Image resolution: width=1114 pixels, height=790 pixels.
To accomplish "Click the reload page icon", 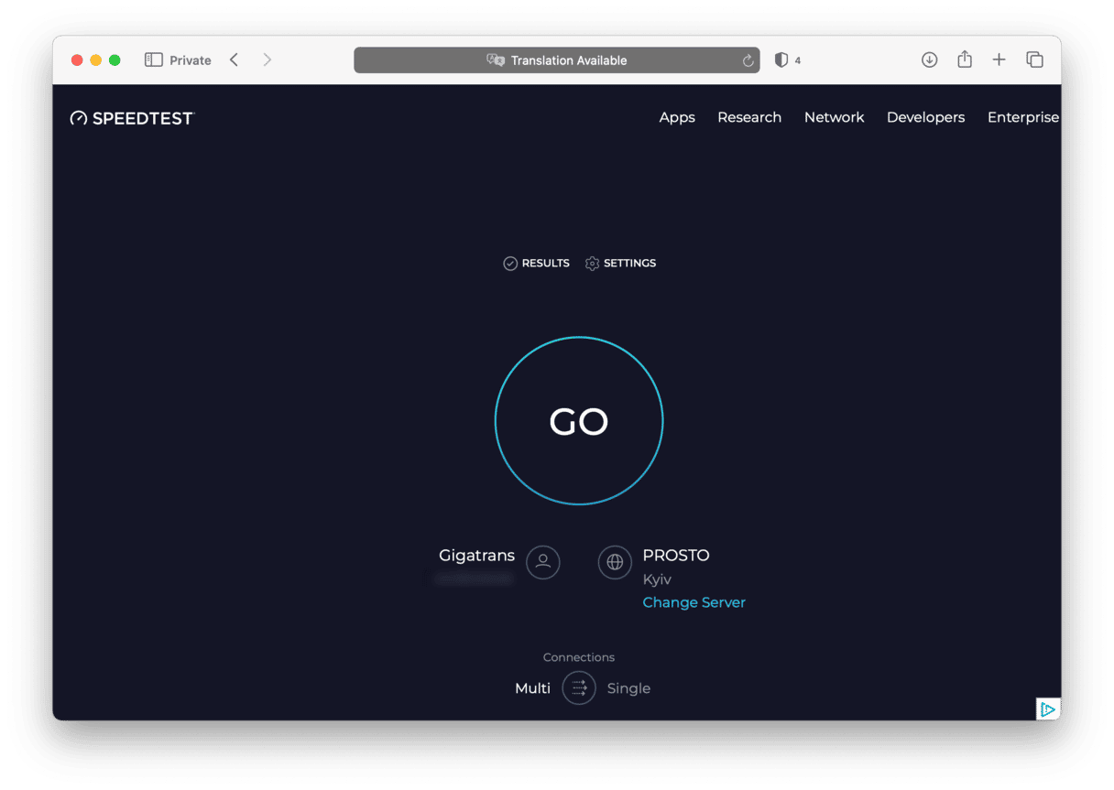I will tap(748, 60).
